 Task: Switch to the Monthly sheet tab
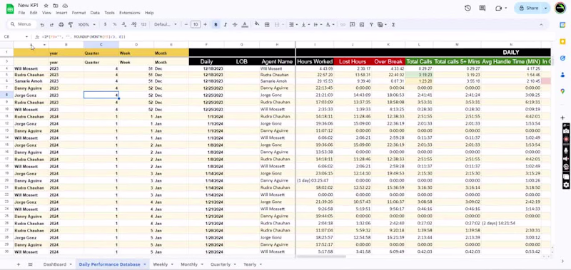tap(189, 264)
